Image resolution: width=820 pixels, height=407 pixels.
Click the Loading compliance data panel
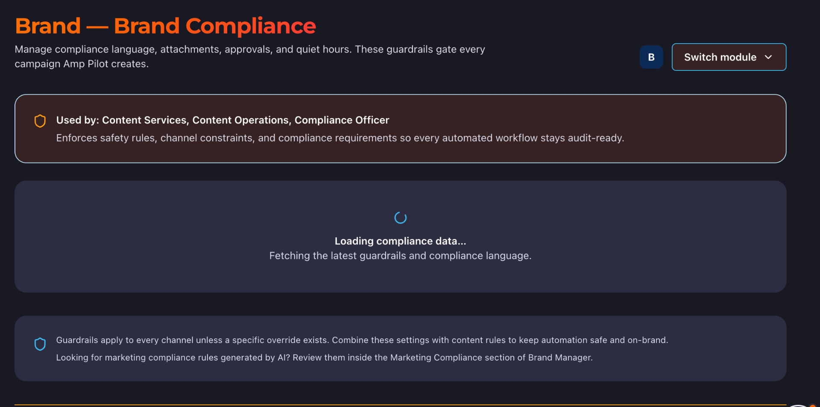click(x=400, y=237)
